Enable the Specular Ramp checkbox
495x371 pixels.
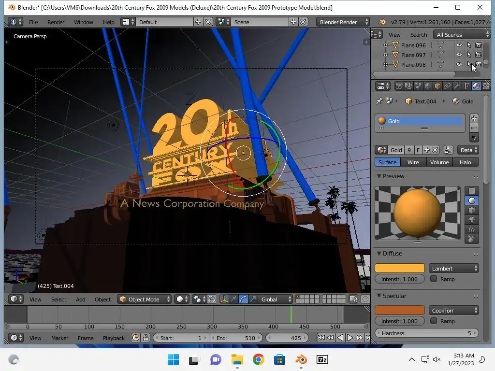[x=434, y=321]
